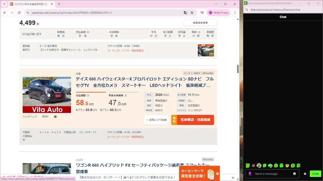Close the bottom banner ad

pos(233,178)
